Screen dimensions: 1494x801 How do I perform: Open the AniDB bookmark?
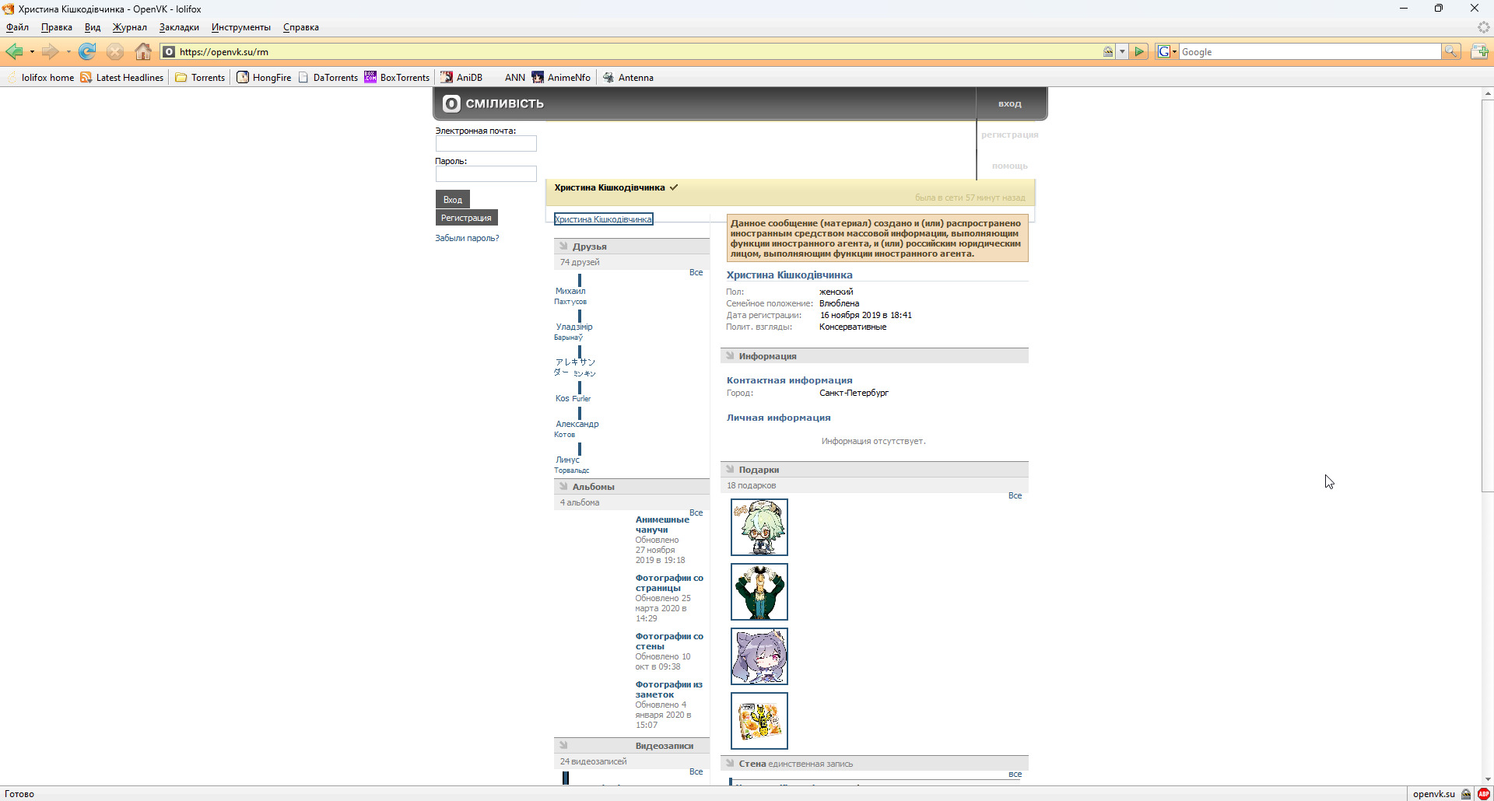[461, 78]
